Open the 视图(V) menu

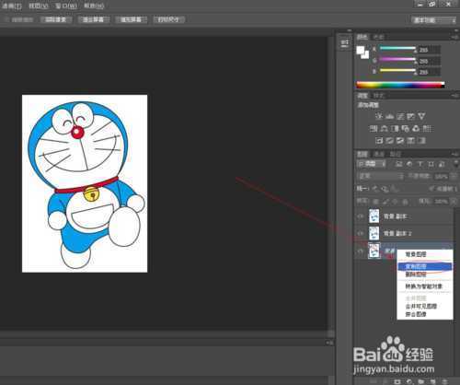tap(39, 6)
